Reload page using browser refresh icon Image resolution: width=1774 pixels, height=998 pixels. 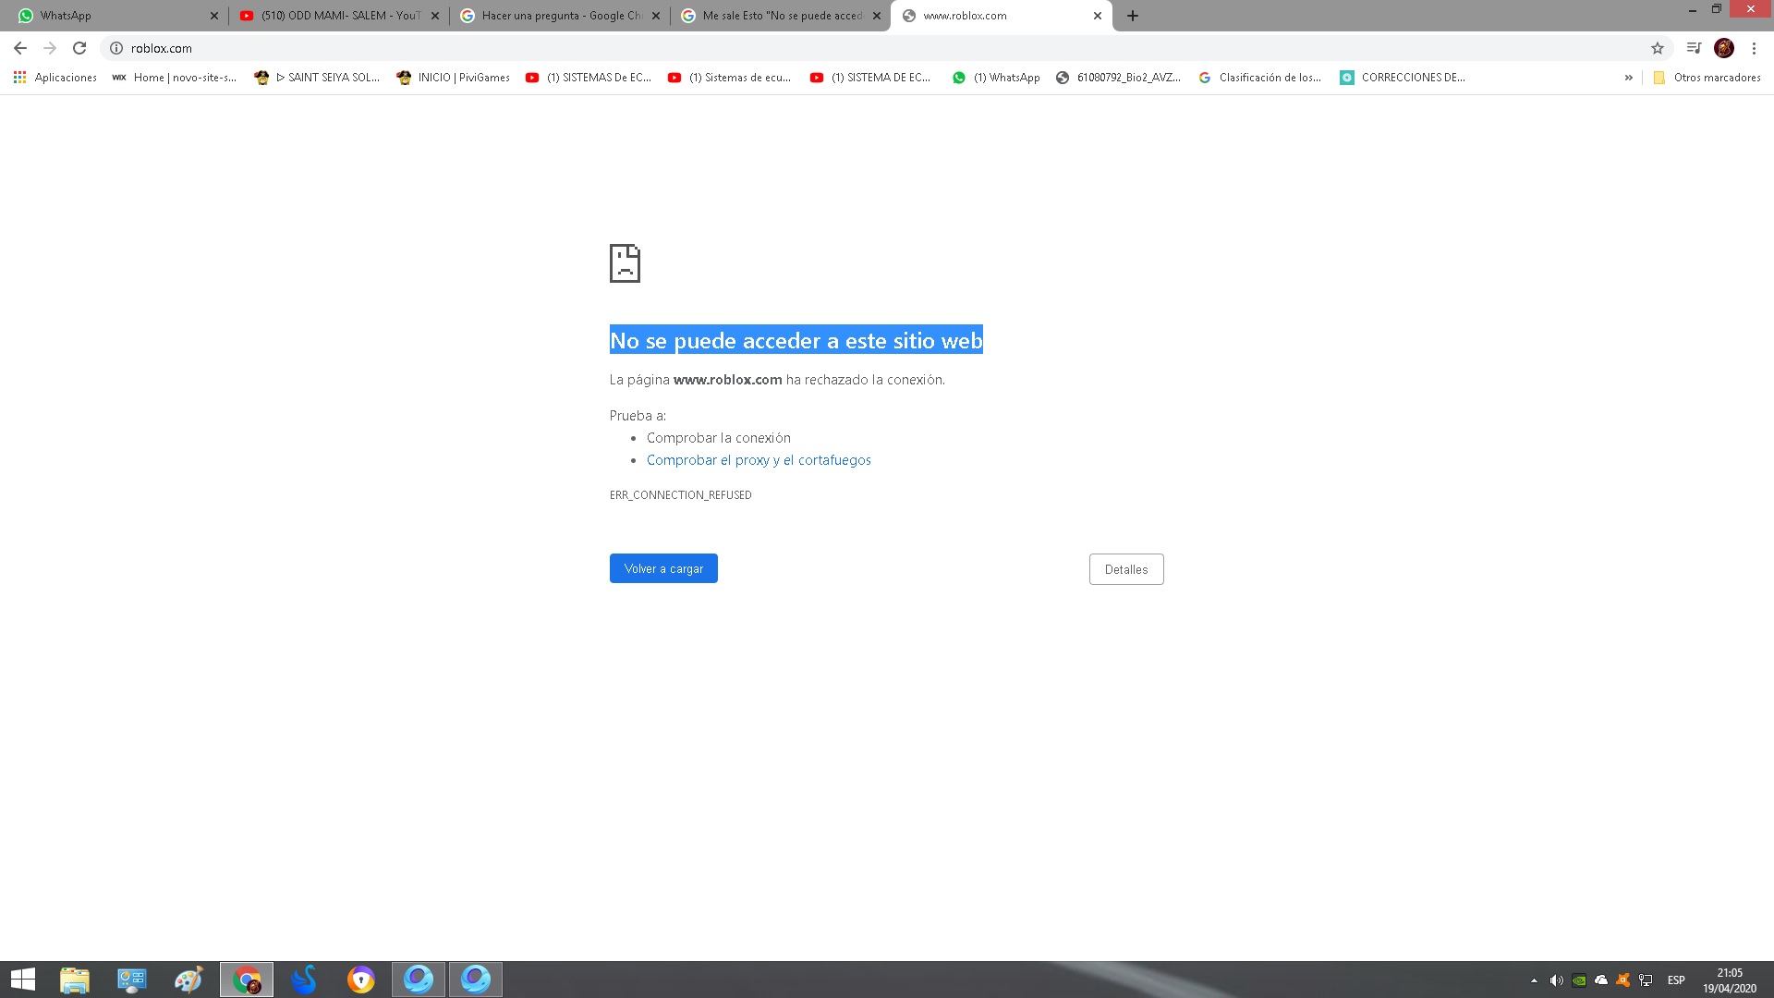[78, 47]
